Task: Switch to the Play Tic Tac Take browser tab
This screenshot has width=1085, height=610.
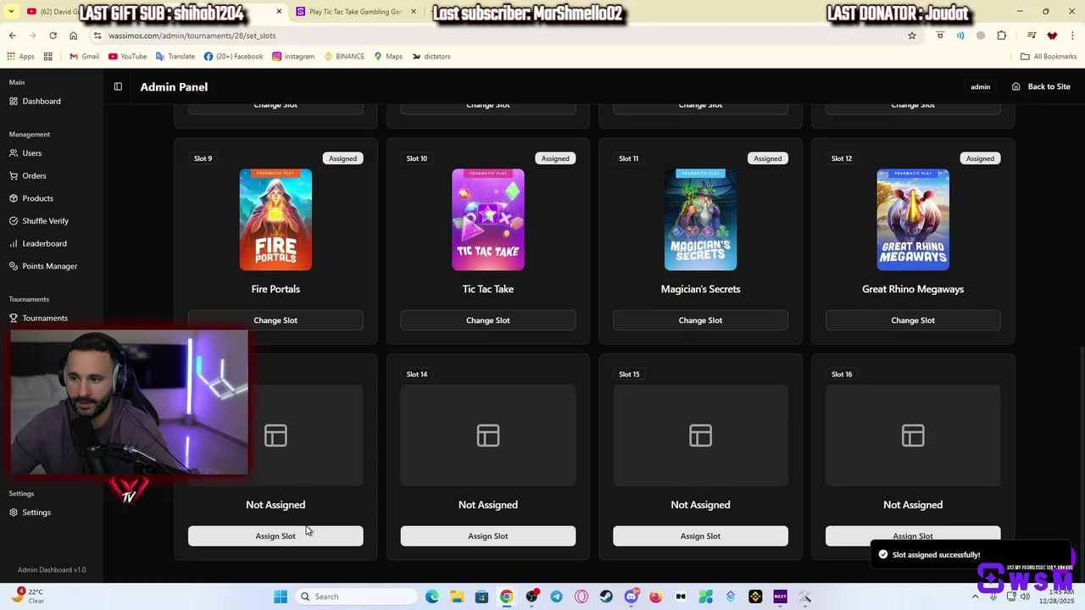Action: click(355, 12)
